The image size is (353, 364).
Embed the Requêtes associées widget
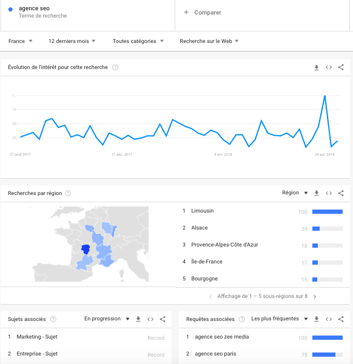pos(329,319)
